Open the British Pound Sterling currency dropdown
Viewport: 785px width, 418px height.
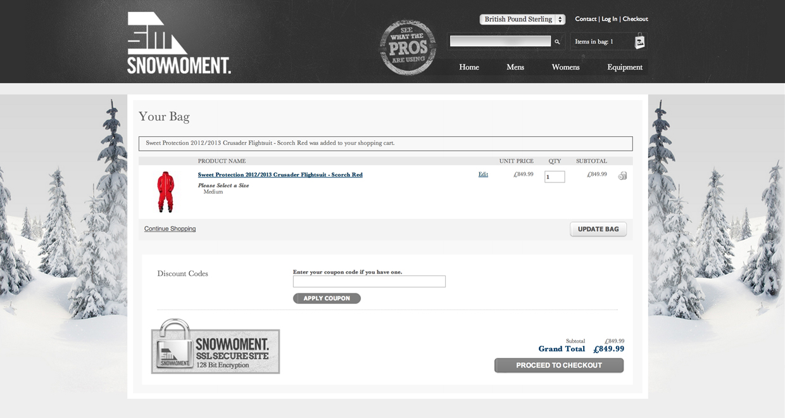[x=522, y=20]
